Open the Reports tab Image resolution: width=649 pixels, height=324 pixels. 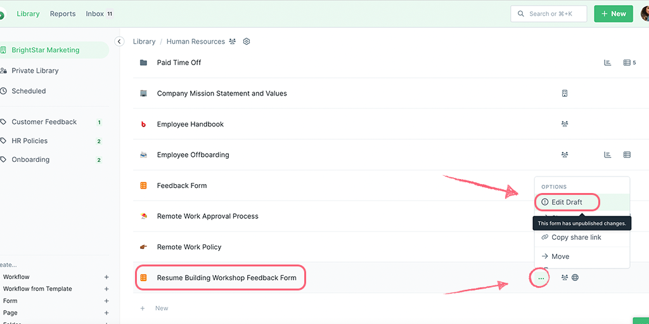pos(63,14)
